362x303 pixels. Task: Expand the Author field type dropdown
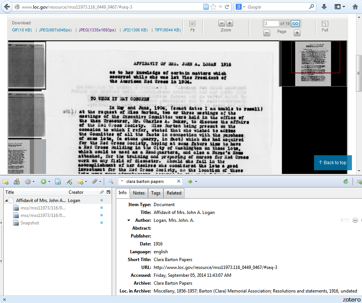coord(129,220)
